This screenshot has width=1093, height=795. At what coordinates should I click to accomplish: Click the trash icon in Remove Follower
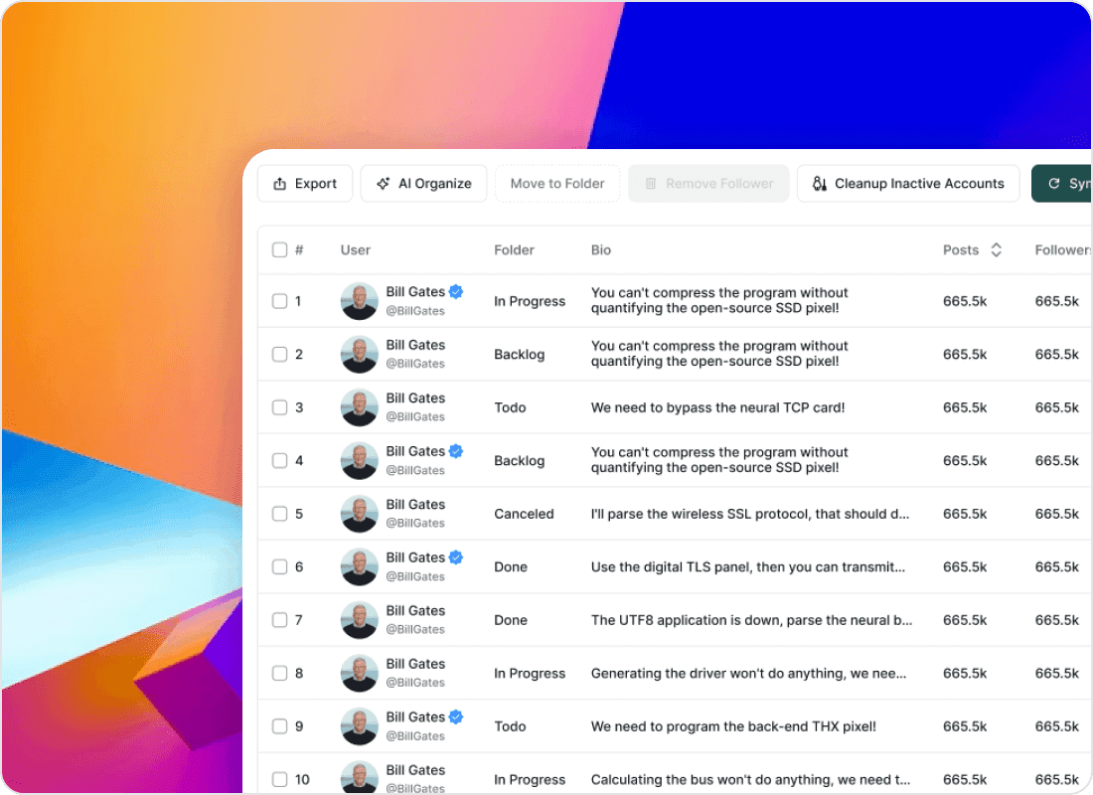(651, 184)
